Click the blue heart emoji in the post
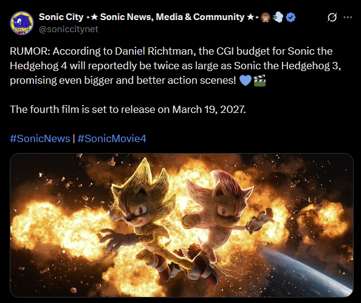The width and height of the screenshot is (361, 303). coord(246,81)
